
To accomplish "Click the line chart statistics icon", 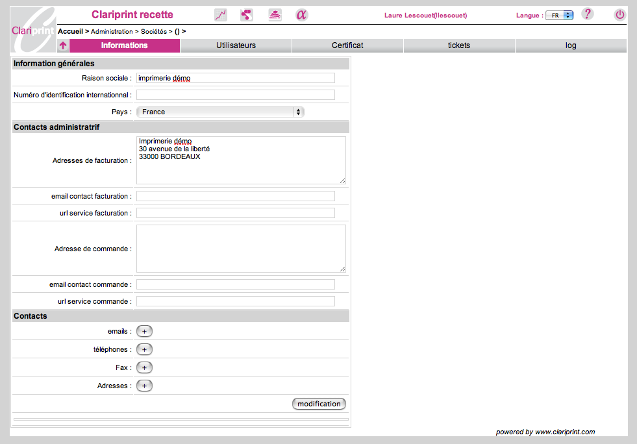I will point(221,15).
